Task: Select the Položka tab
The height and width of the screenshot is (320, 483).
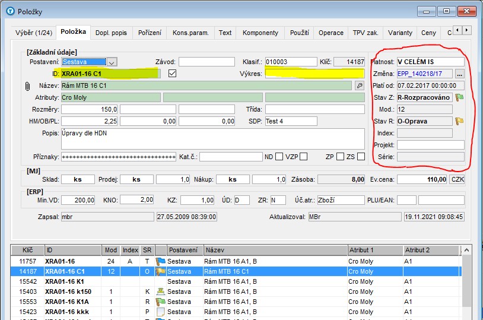Action: [x=74, y=31]
